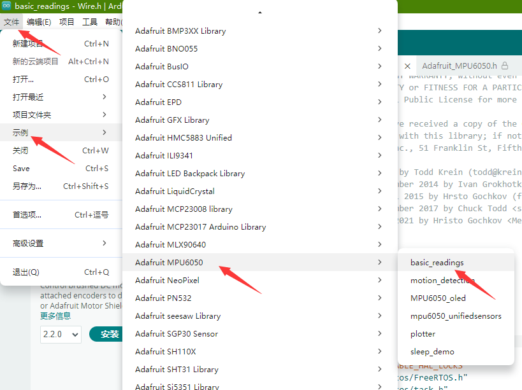Open Adafruit SGP30 Sensor examples submenu

(260, 333)
